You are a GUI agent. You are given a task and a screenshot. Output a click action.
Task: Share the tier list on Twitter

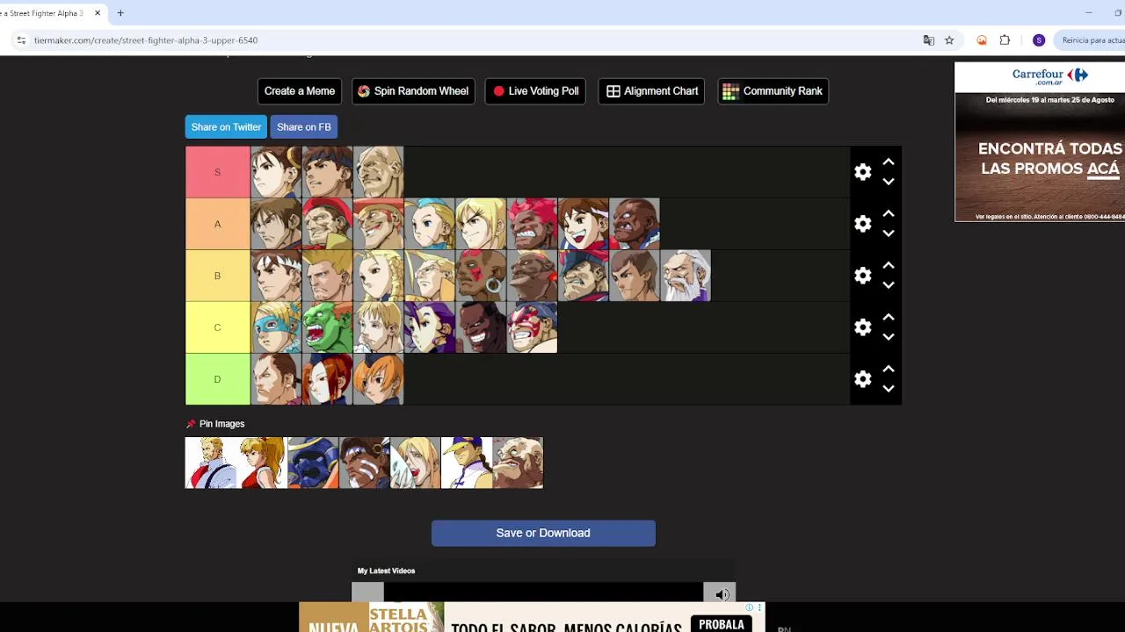227,127
